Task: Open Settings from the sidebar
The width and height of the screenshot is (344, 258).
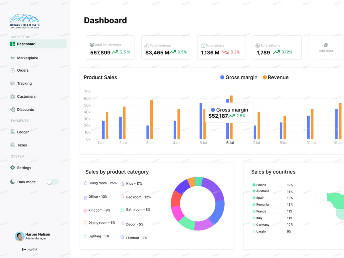Action: 21,168
